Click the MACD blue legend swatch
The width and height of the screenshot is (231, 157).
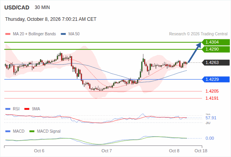click(x=8, y=131)
